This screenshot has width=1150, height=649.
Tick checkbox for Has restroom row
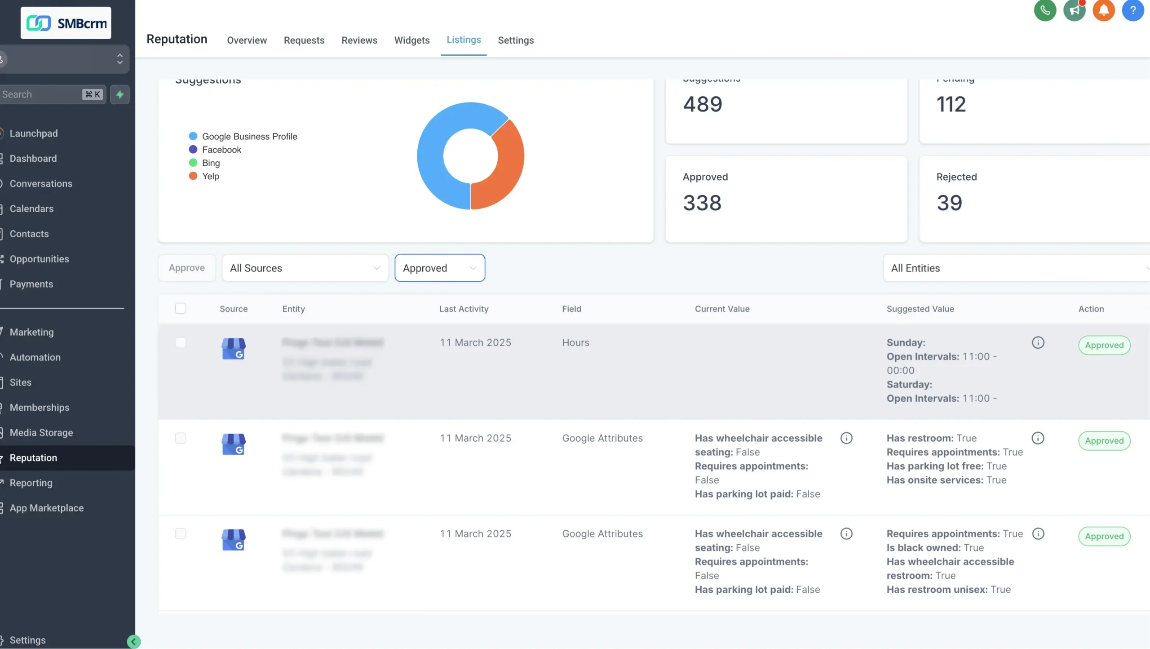pos(181,438)
